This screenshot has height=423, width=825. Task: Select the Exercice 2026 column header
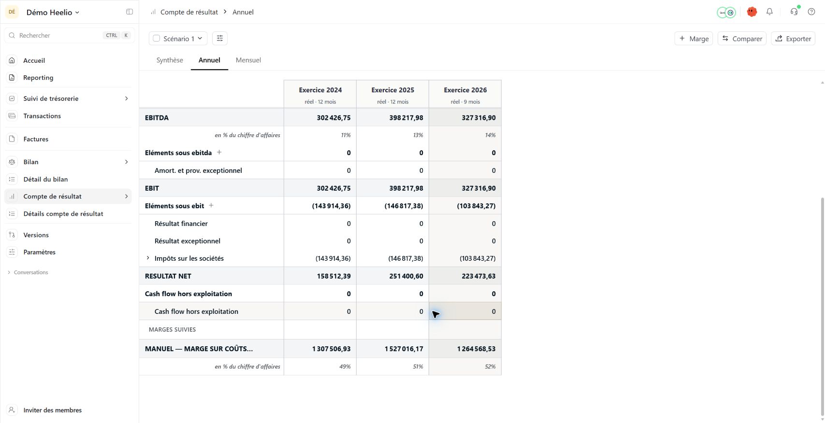[465, 95]
